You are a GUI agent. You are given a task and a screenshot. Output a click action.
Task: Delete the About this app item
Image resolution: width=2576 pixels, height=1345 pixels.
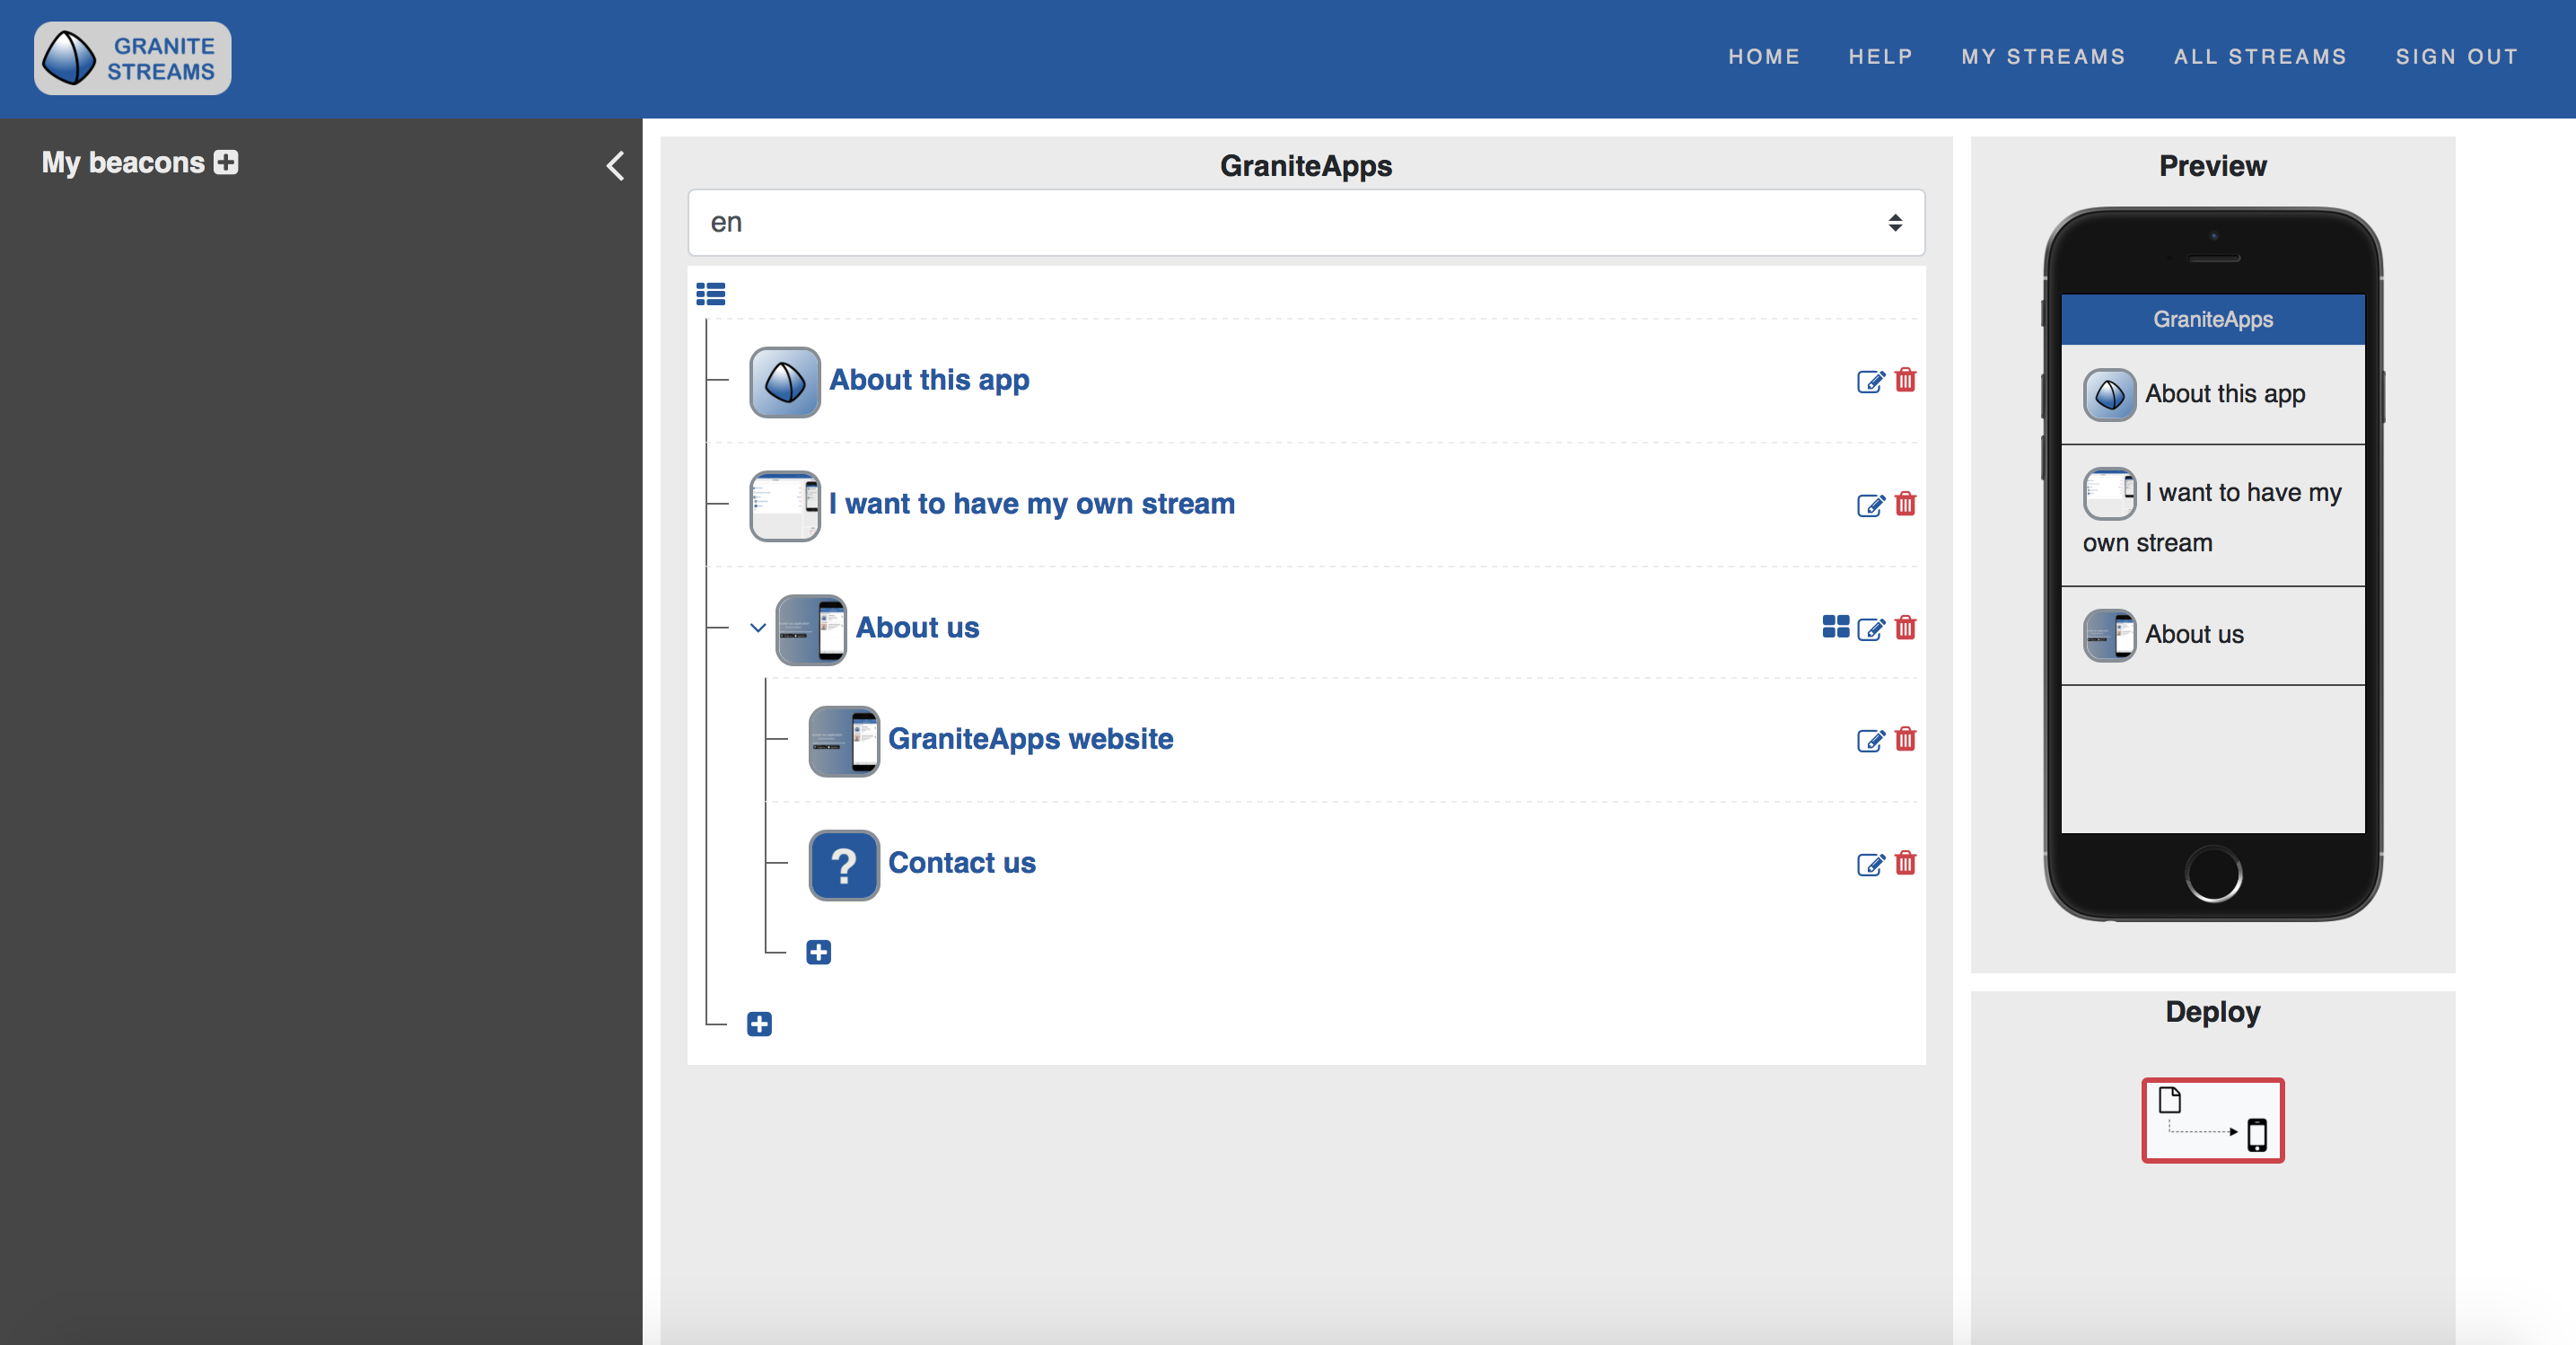coord(1905,380)
